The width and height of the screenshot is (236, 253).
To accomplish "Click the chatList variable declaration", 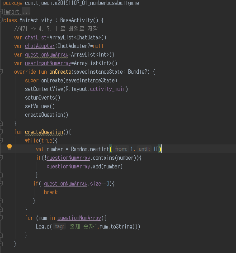I will coord(60,38).
